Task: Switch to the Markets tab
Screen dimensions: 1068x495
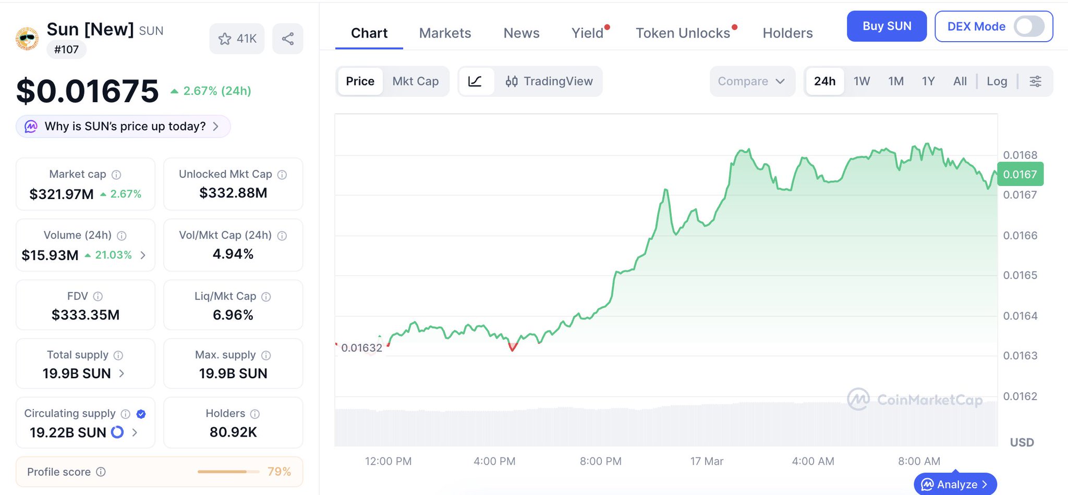Action: click(445, 33)
